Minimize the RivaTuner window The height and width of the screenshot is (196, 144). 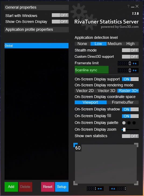pyautogui.click(x=133, y=7)
